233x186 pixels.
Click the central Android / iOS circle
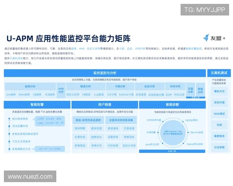[x=172, y=133]
